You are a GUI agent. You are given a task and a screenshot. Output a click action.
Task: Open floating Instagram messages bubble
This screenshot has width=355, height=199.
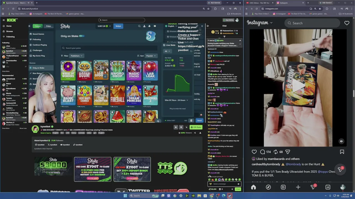pos(340,169)
